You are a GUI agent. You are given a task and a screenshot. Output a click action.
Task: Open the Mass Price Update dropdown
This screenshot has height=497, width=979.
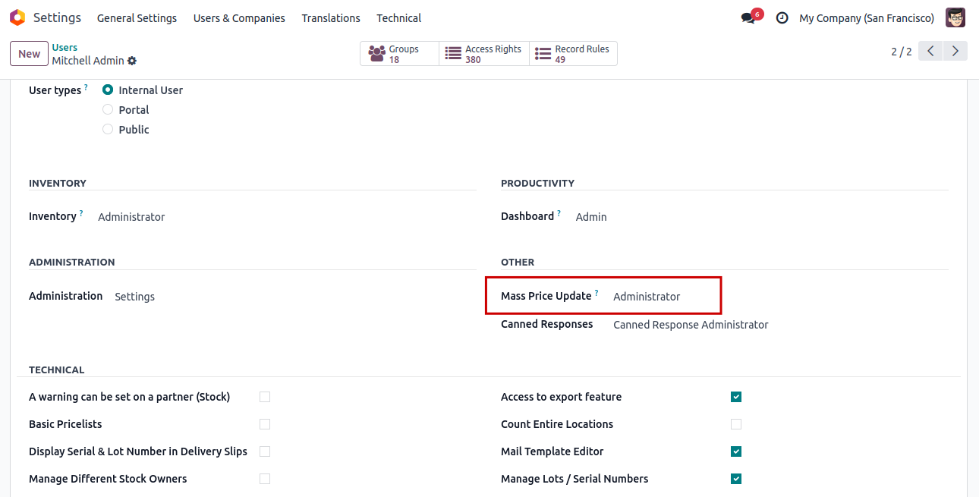pos(660,297)
